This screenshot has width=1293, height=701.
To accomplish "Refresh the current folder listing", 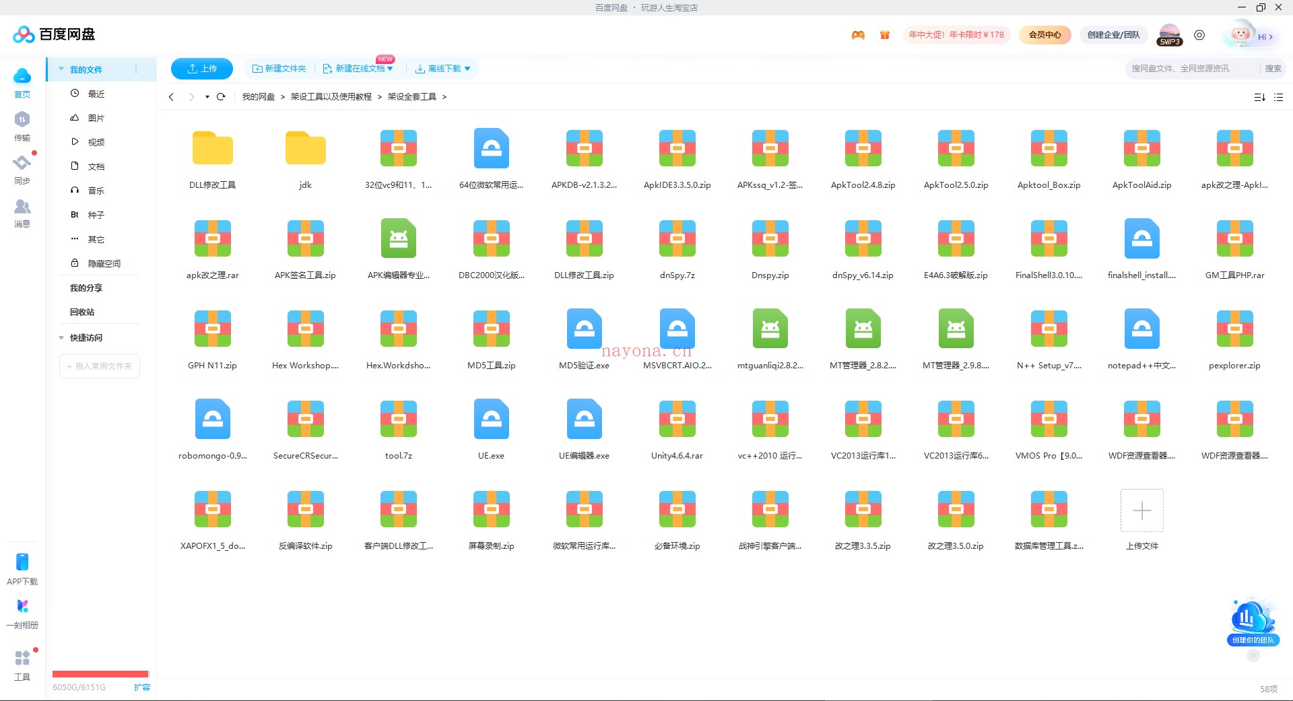I will coord(221,97).
